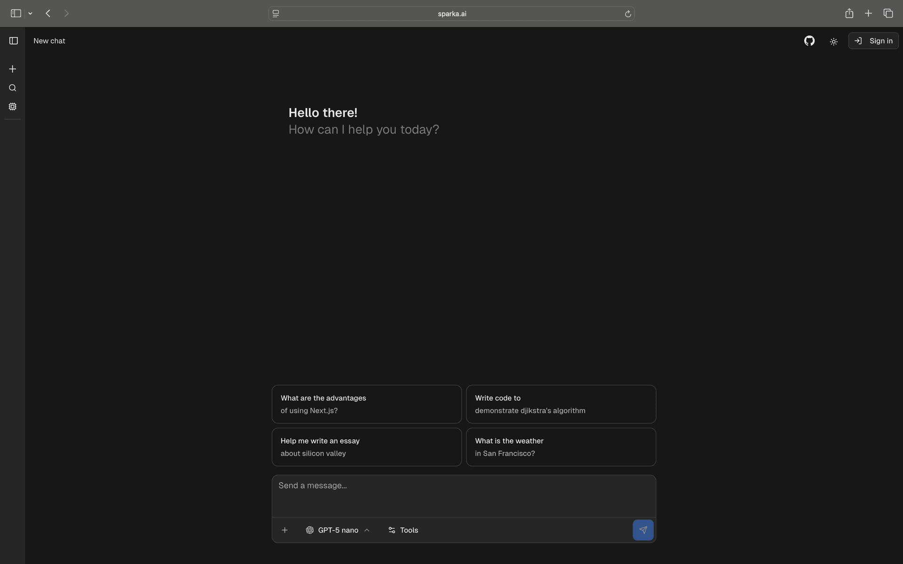
Task: Click the Sign in button
Action: tap(873, 41)
